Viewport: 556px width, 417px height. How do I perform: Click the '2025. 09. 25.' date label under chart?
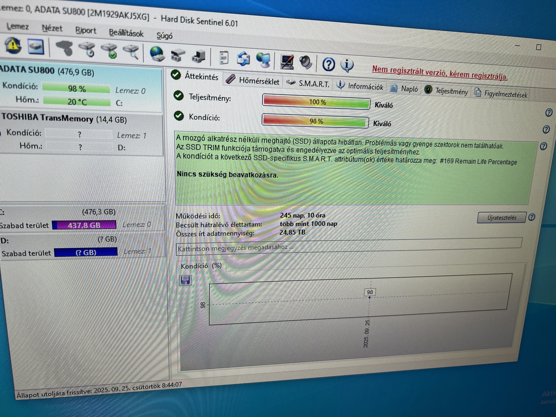coord(366,333)
